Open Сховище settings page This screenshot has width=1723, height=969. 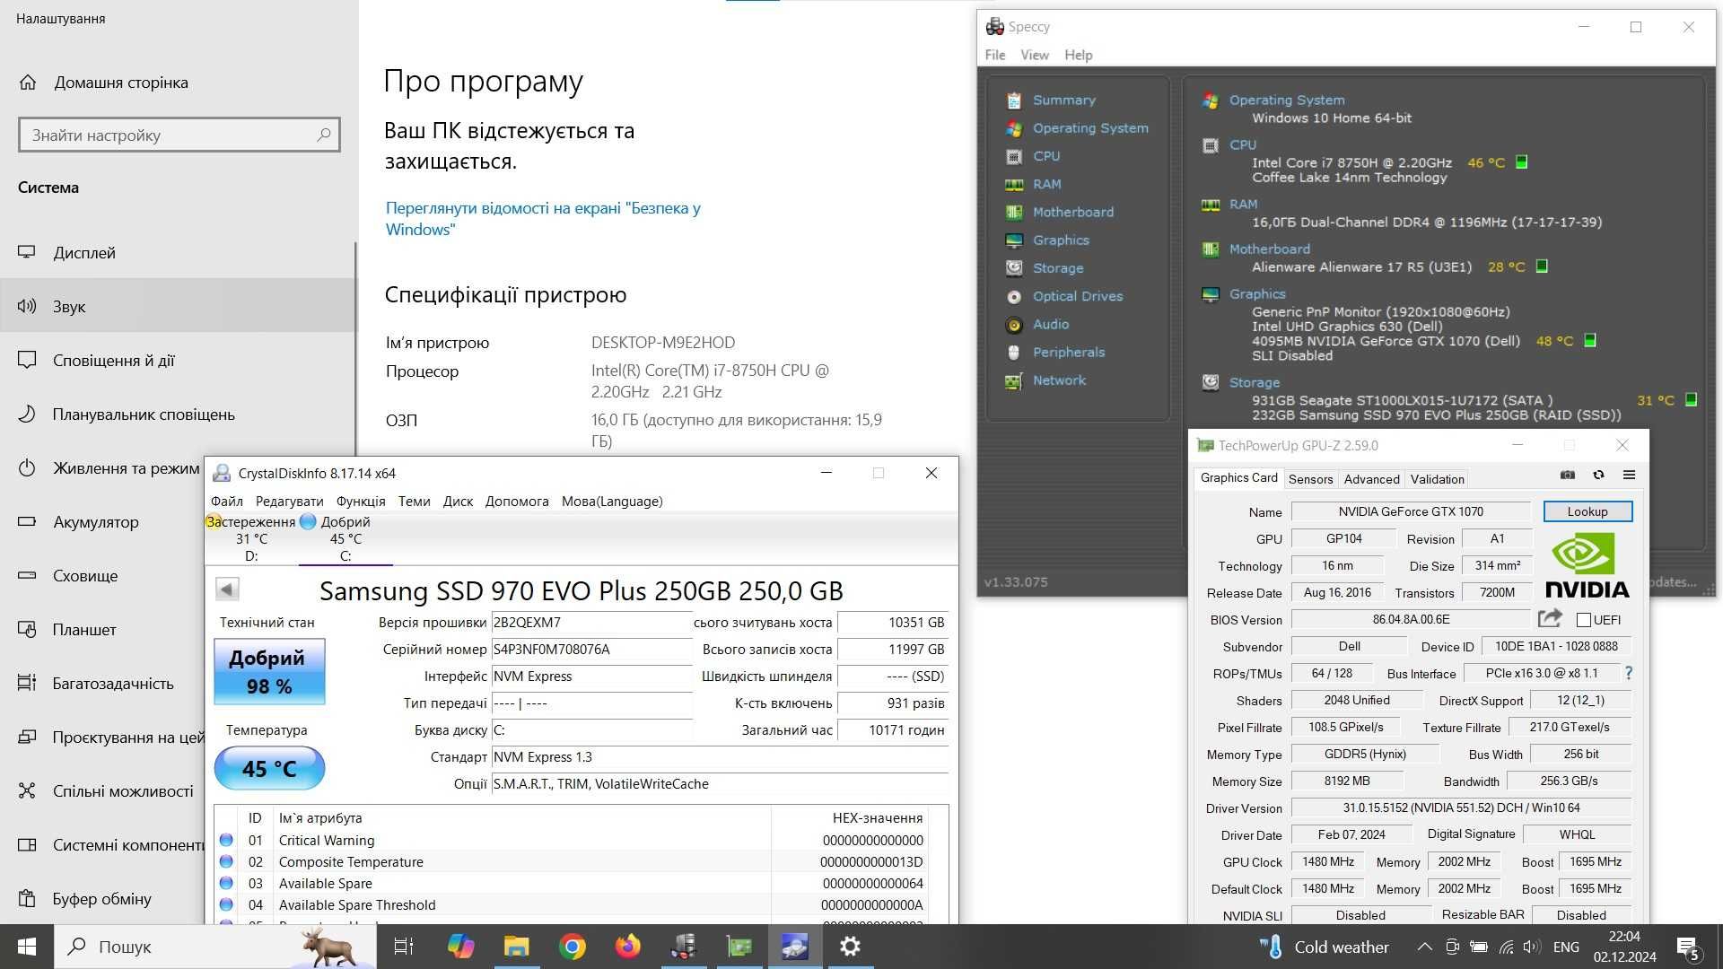click(x=102, y=576)
